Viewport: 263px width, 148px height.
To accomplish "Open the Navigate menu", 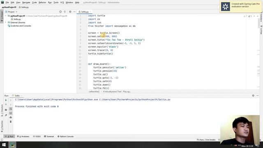I will point(26,2).
